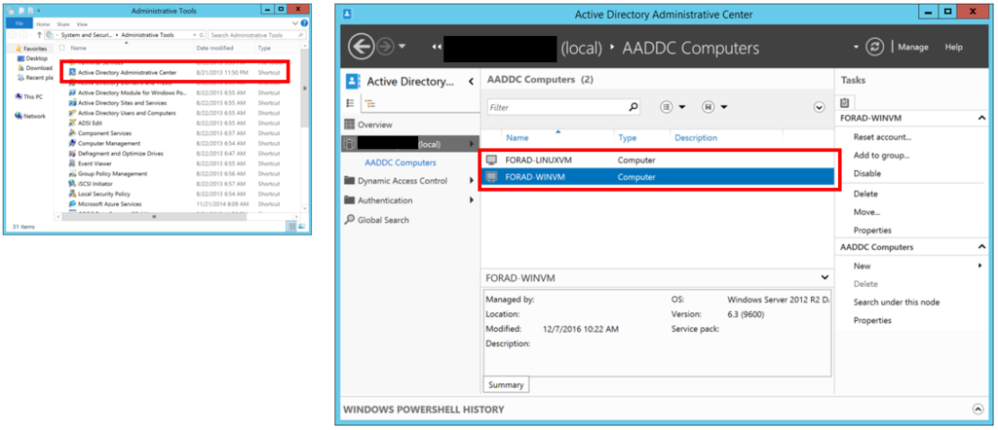Toggle select-all checkbox beside Name column
This screenshot has height=430, width=998.
[x=61, y=48]
